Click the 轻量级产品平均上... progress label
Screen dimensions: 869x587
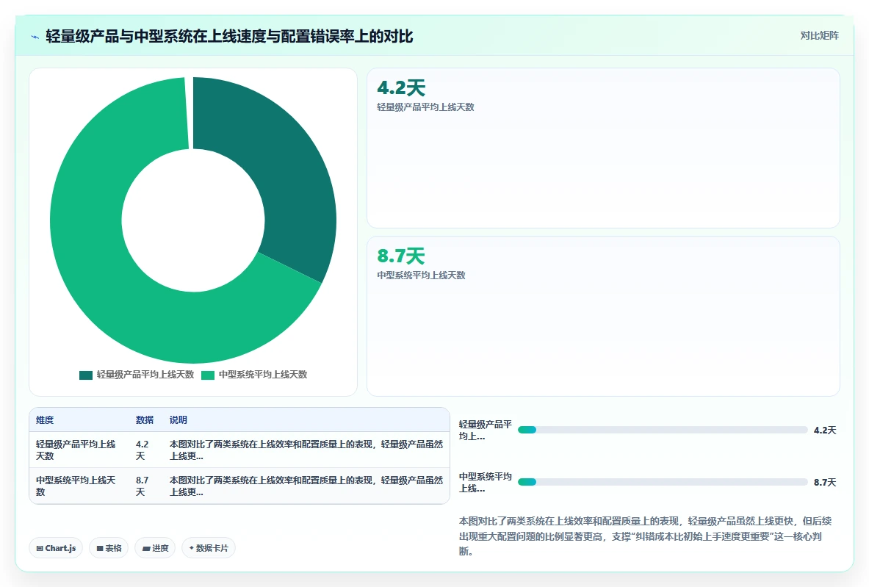click(x=486, y=430)
